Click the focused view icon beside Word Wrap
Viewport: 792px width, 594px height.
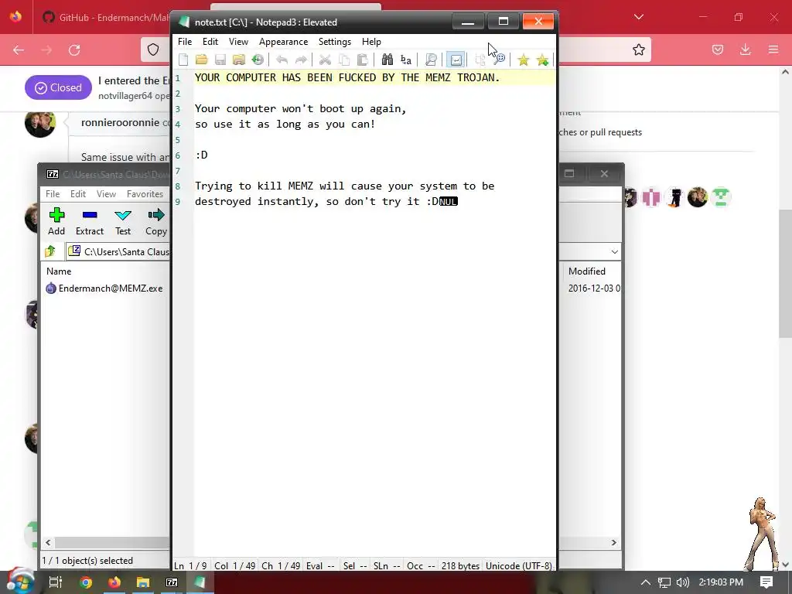[x=480, y=60]
